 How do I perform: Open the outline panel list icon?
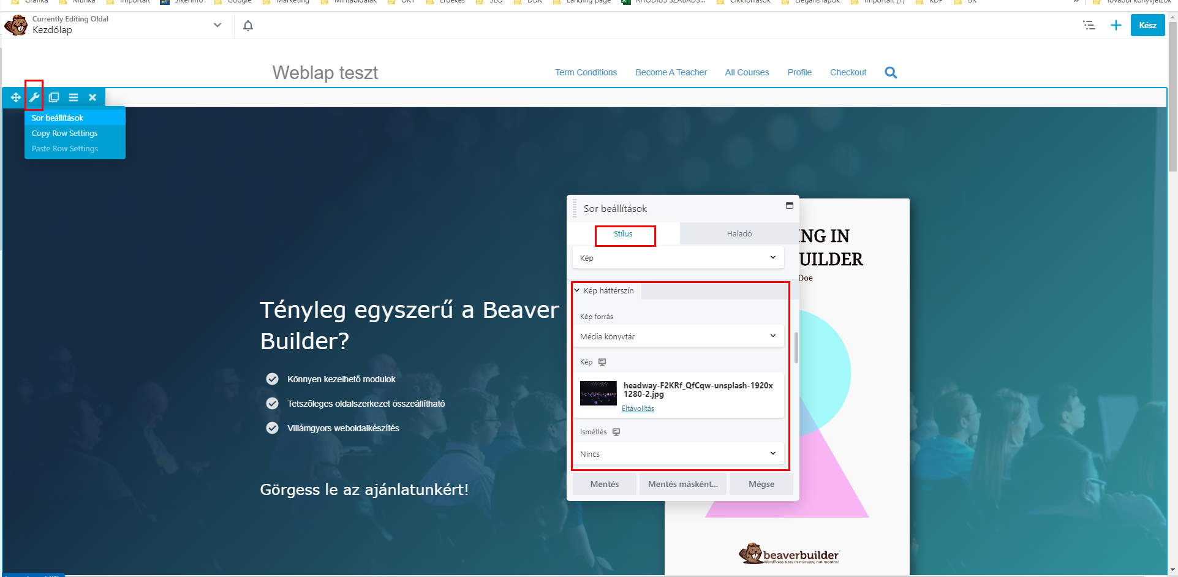pyautogui.click(x=1089, y=25)
